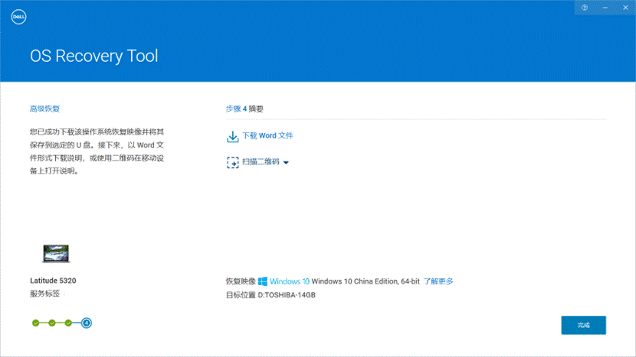This screenshot has width=636, height=357.
Task: Click the 步骤 4 摘要 heading
Action: point(244,109)
